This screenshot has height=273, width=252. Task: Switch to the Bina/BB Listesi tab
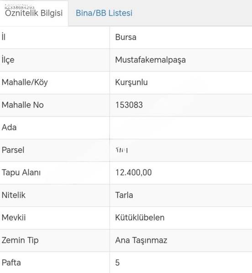104,13
